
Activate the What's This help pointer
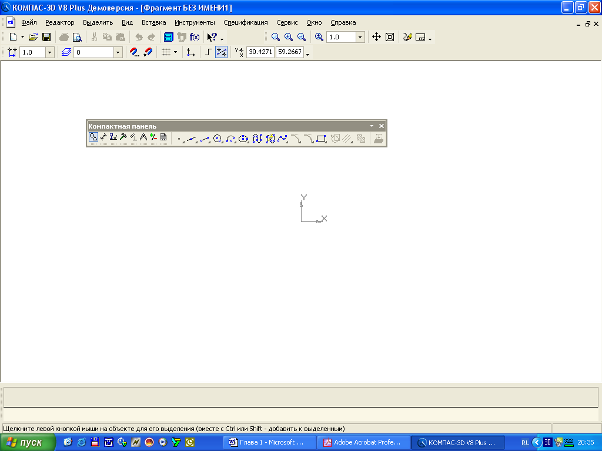[212, 37]
